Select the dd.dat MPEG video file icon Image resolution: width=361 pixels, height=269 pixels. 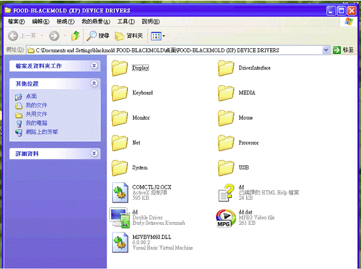(226, 218)
